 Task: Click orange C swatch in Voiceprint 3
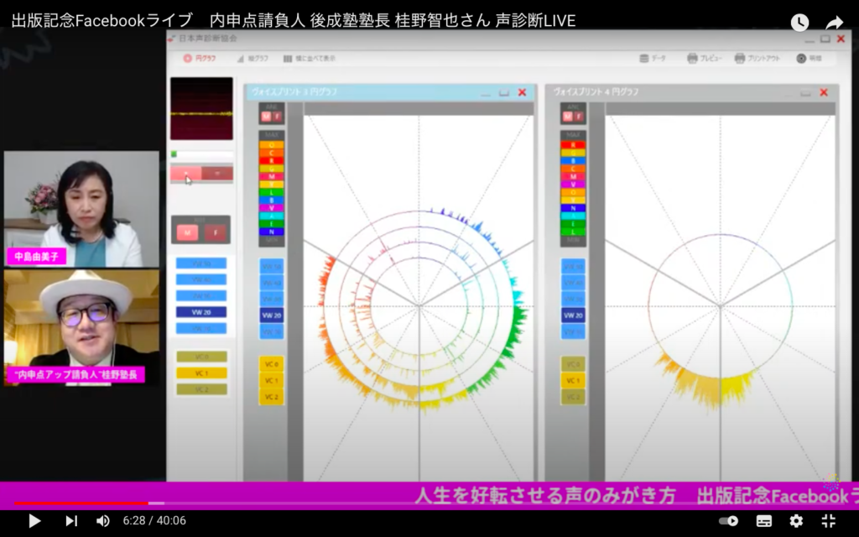tap(271, 153)
